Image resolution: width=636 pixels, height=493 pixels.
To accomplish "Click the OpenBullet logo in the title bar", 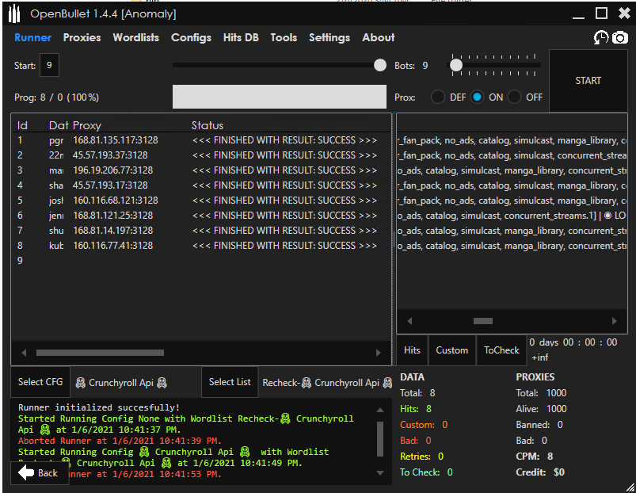I will point(13,13).
